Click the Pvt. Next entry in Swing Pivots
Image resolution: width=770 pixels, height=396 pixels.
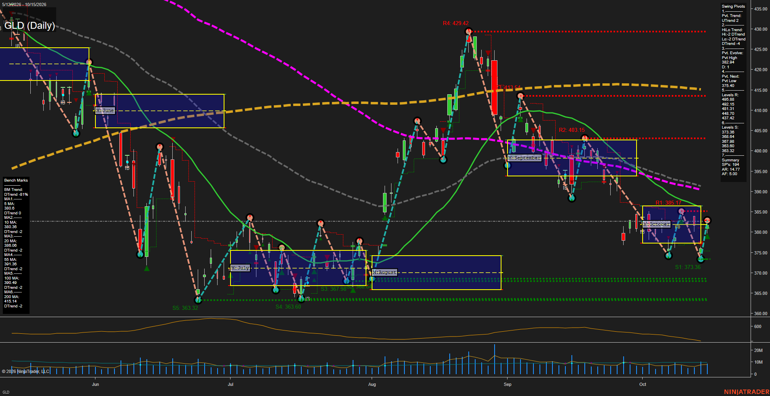pos(730,76)
